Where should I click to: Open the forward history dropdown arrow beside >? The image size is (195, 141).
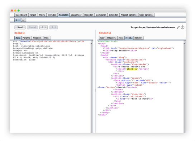click(56, 27)
